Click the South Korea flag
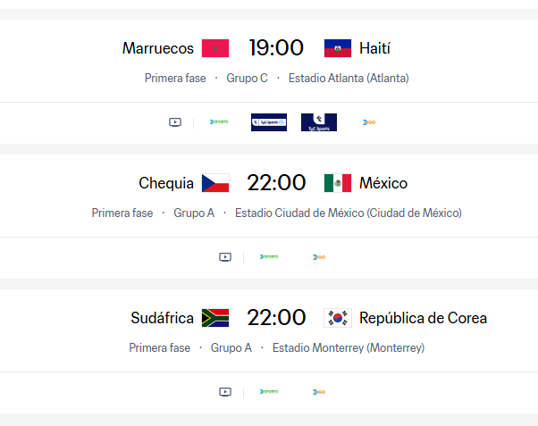The image size is (538, 426). coord(338,318)
